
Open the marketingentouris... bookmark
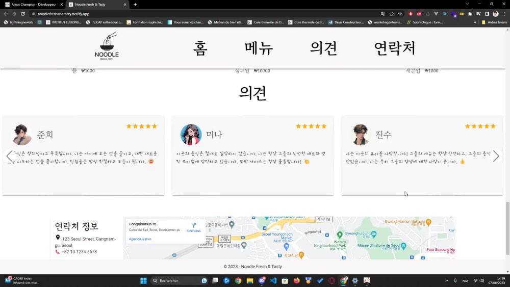click(x=385, y=22)
